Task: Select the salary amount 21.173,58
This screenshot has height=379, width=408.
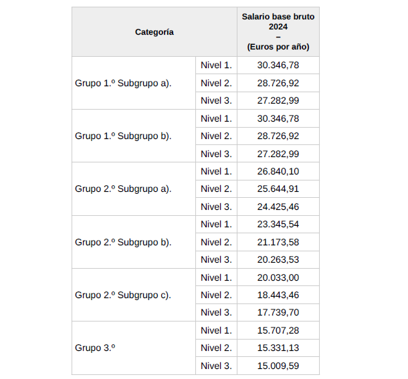Action: click(x=278, y=242)
